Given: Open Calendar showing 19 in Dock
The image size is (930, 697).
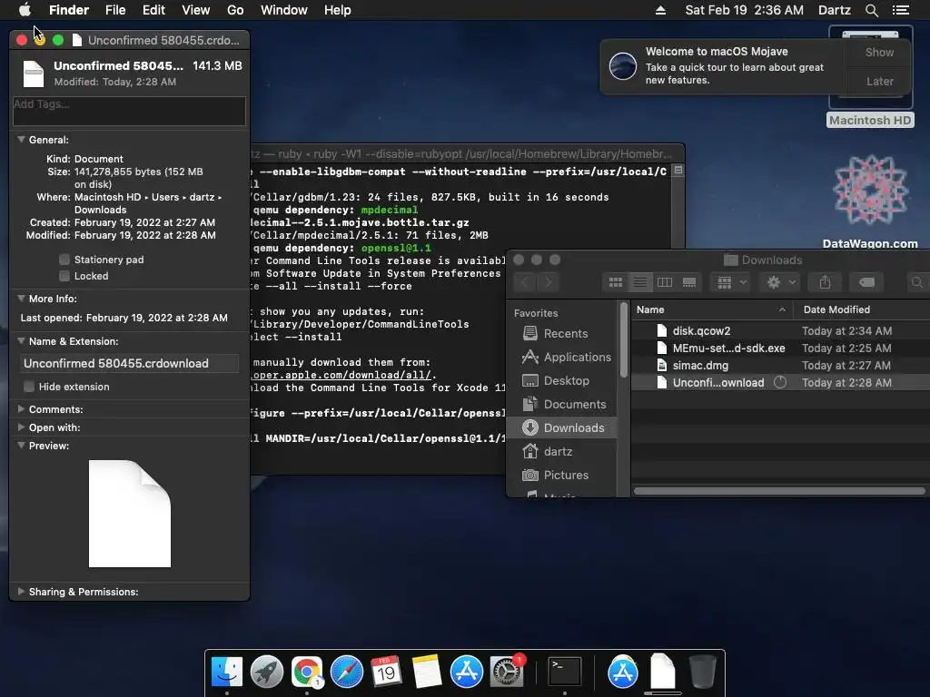Looking at the screenshot, I should click(x=386, y=672).
